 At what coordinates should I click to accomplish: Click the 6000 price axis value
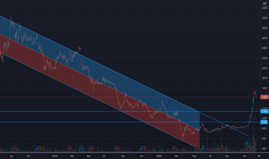[x=264, y=138]
